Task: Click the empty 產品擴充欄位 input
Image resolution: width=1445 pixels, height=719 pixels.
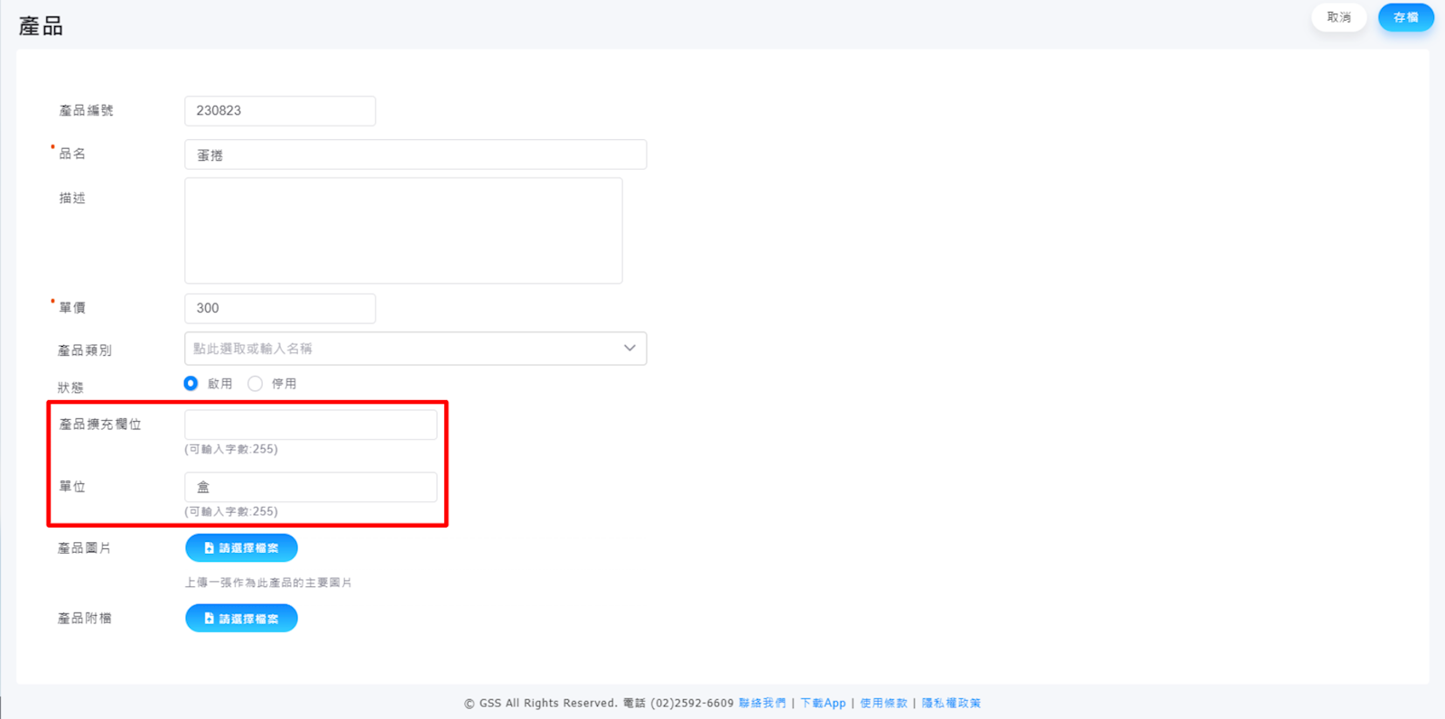Action: pos(311,425)
